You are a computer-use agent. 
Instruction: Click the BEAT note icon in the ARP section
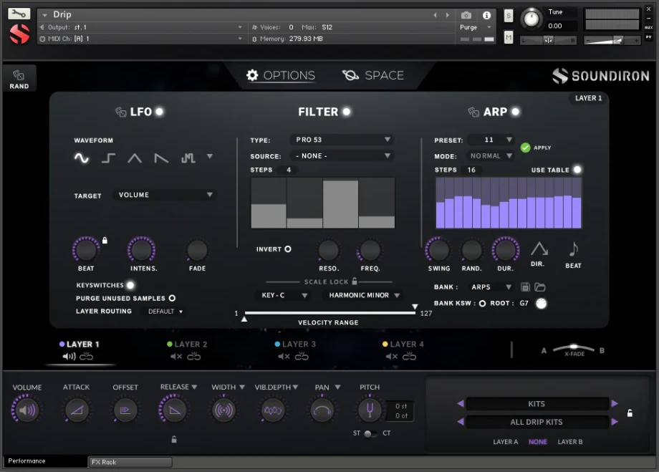click(x=573, y=251)
